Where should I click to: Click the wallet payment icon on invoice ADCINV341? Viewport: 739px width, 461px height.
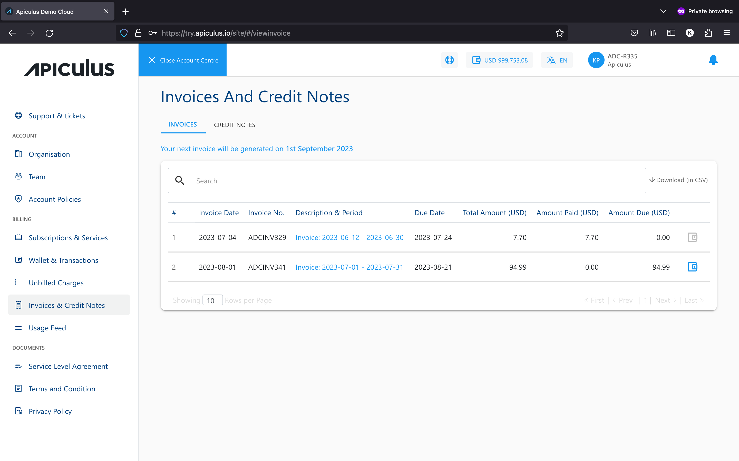693,267
